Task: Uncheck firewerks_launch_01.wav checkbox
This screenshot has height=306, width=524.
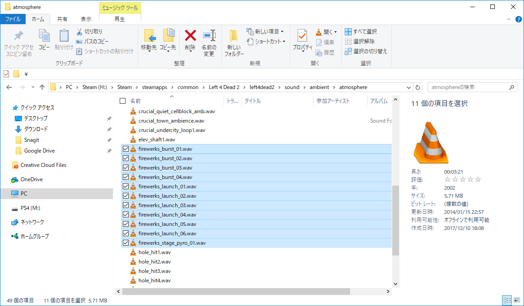Action: (126, 186)
